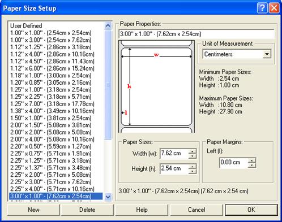282x222 pixels.
Task: Click the Width (w) value field
Action: [x=174, y=154]
